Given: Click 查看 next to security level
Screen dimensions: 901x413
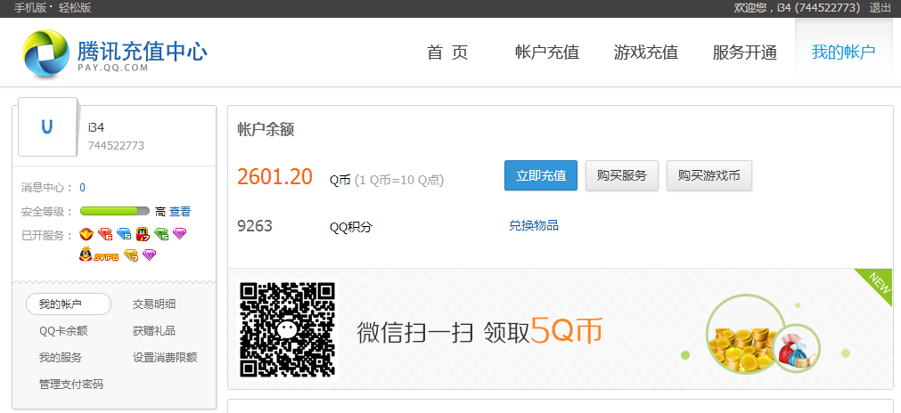Looking at the screenshot, I should point(180,212).
